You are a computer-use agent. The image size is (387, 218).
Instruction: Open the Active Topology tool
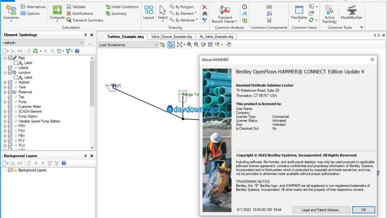coord(329,14)
